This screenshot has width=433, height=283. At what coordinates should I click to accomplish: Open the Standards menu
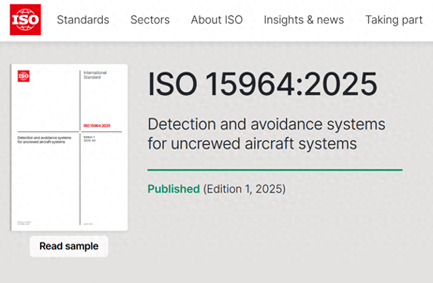[x=83, y=20]
